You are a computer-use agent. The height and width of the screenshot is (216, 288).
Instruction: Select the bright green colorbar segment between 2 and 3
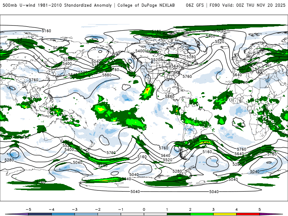202,214
